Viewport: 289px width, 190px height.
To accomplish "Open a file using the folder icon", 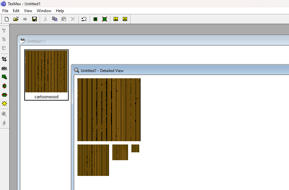I will (16, 19).
